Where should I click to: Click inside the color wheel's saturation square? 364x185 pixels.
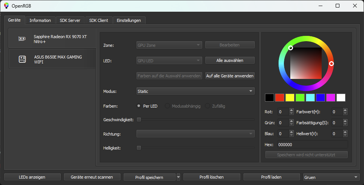point(306,63)
